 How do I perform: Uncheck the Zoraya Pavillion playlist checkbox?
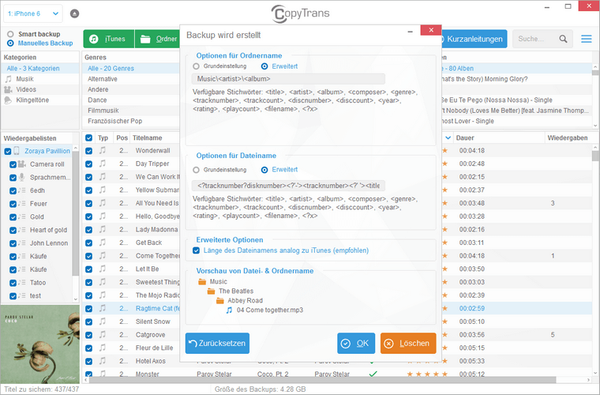click(x=8, y=152)
